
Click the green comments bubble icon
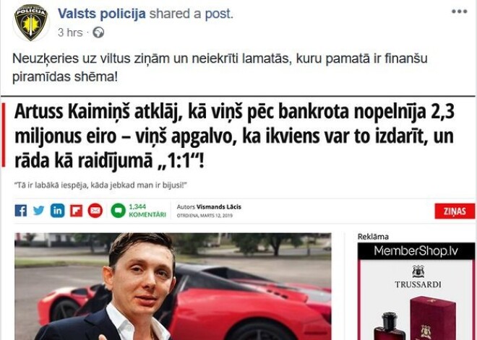(x=118, y=210)
